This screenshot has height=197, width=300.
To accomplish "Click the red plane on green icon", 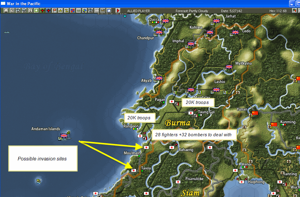I will click(x=42, y=11).
